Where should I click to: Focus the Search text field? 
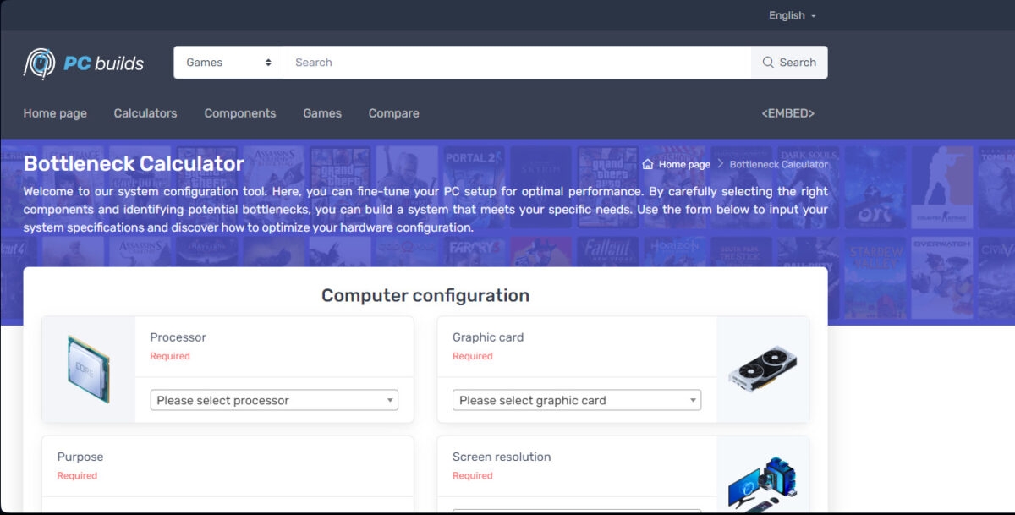click(516, 63)
